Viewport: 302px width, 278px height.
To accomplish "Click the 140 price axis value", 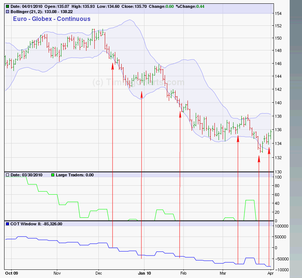I will coord(278,103).
